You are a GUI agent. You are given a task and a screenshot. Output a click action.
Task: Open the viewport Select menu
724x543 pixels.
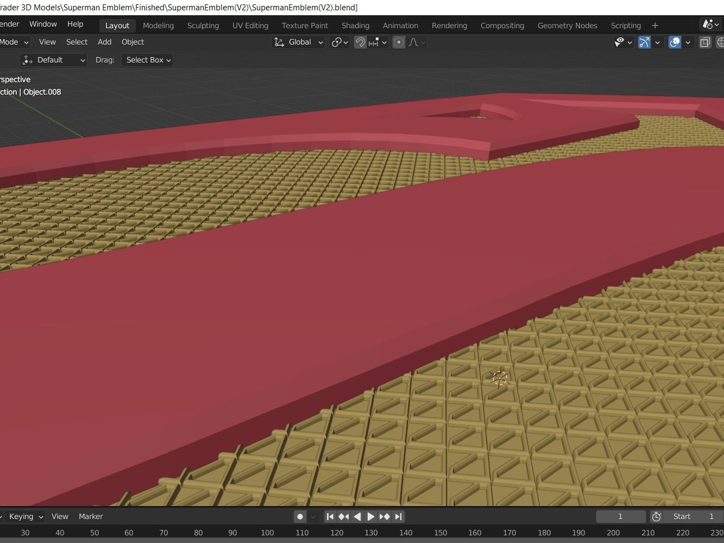(77, 42)
